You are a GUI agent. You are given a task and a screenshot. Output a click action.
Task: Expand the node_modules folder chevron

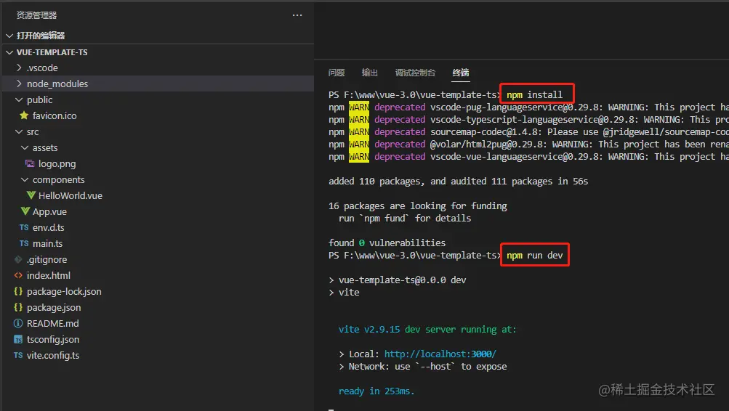[x=19, y=84]
